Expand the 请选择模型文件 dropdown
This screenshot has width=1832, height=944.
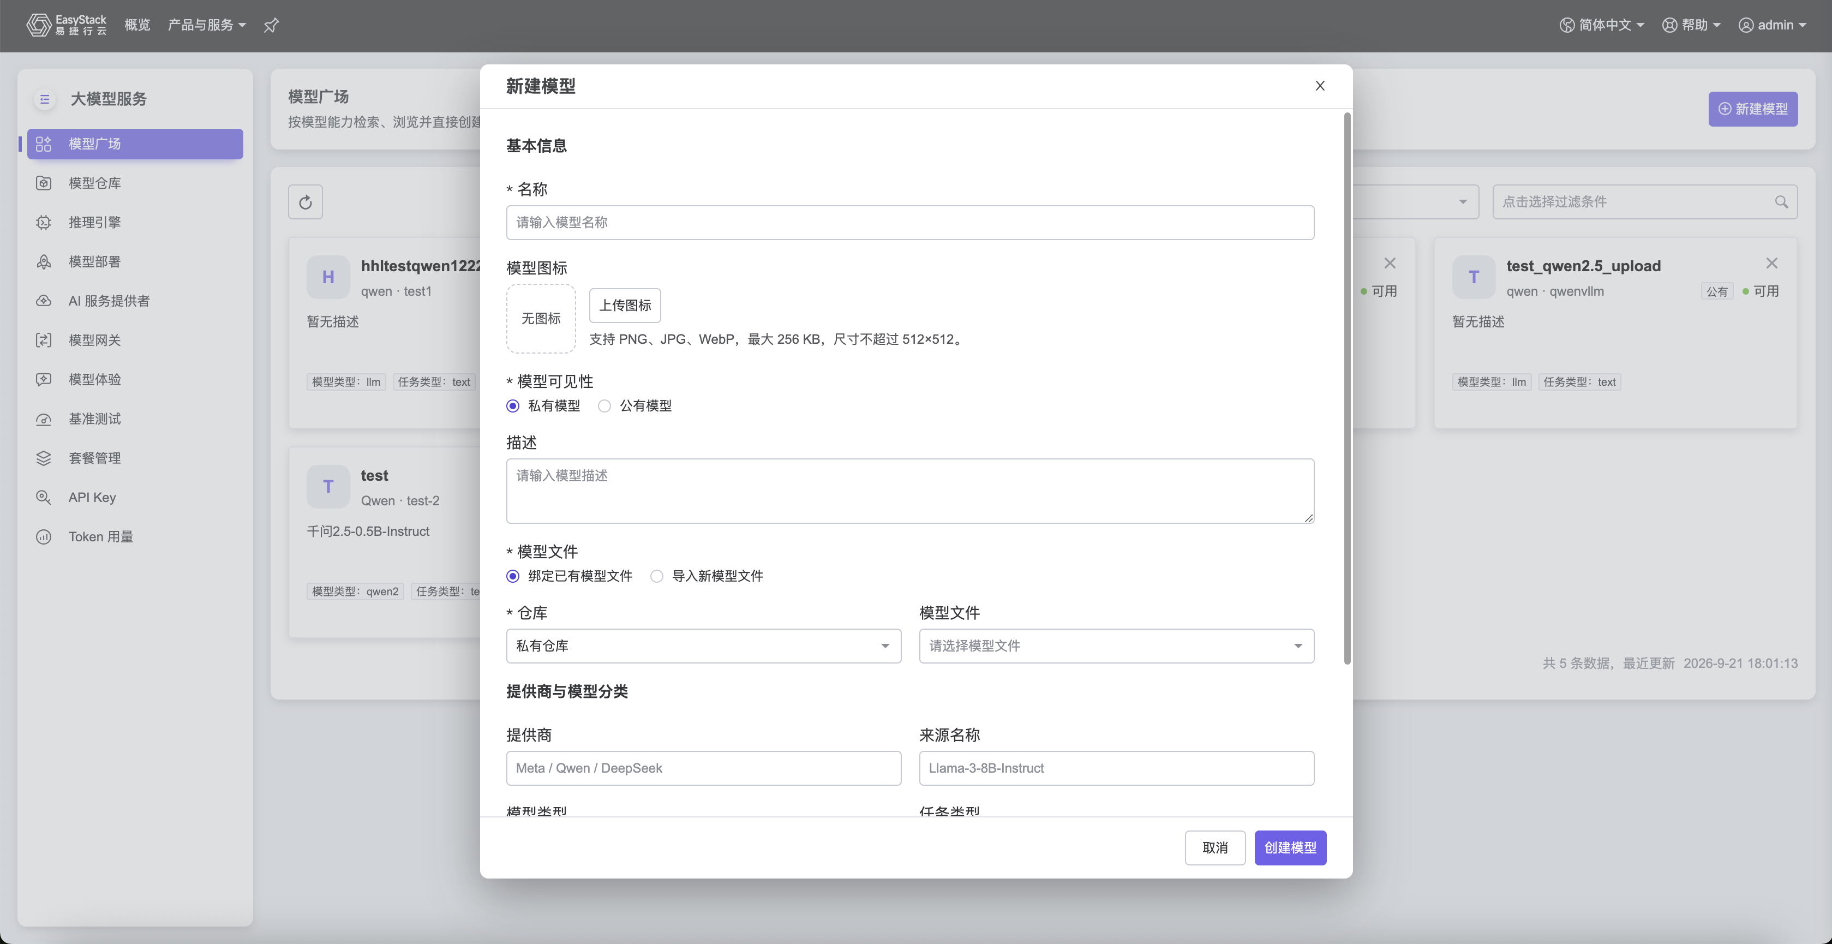point(1117,646)
